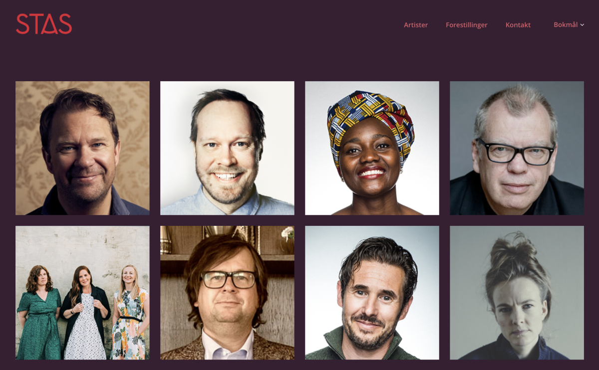Image resolution: width=599 pixels, height=370 pixels.
Task: Click the woman in black cardigan in trio photo
Action: point(85,313)
